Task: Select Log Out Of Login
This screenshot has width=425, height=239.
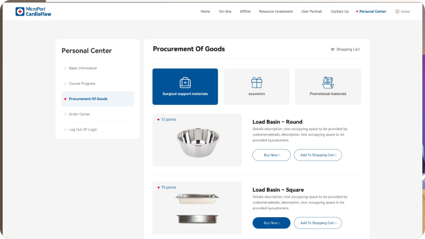Action: (x=83, y=129)
